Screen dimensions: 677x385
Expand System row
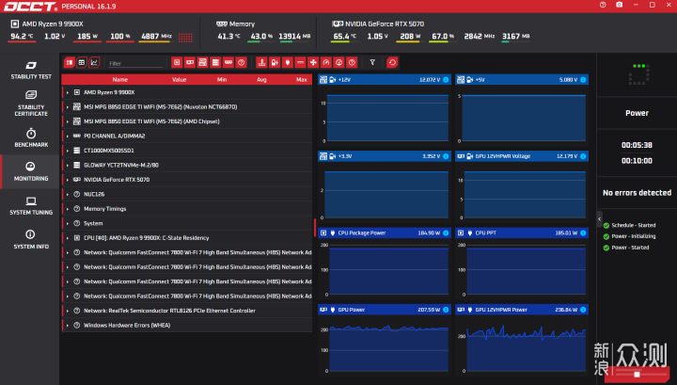[x=68, y=224]
